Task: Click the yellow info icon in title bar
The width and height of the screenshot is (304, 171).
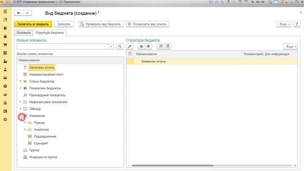Action: tap(282, 2)
